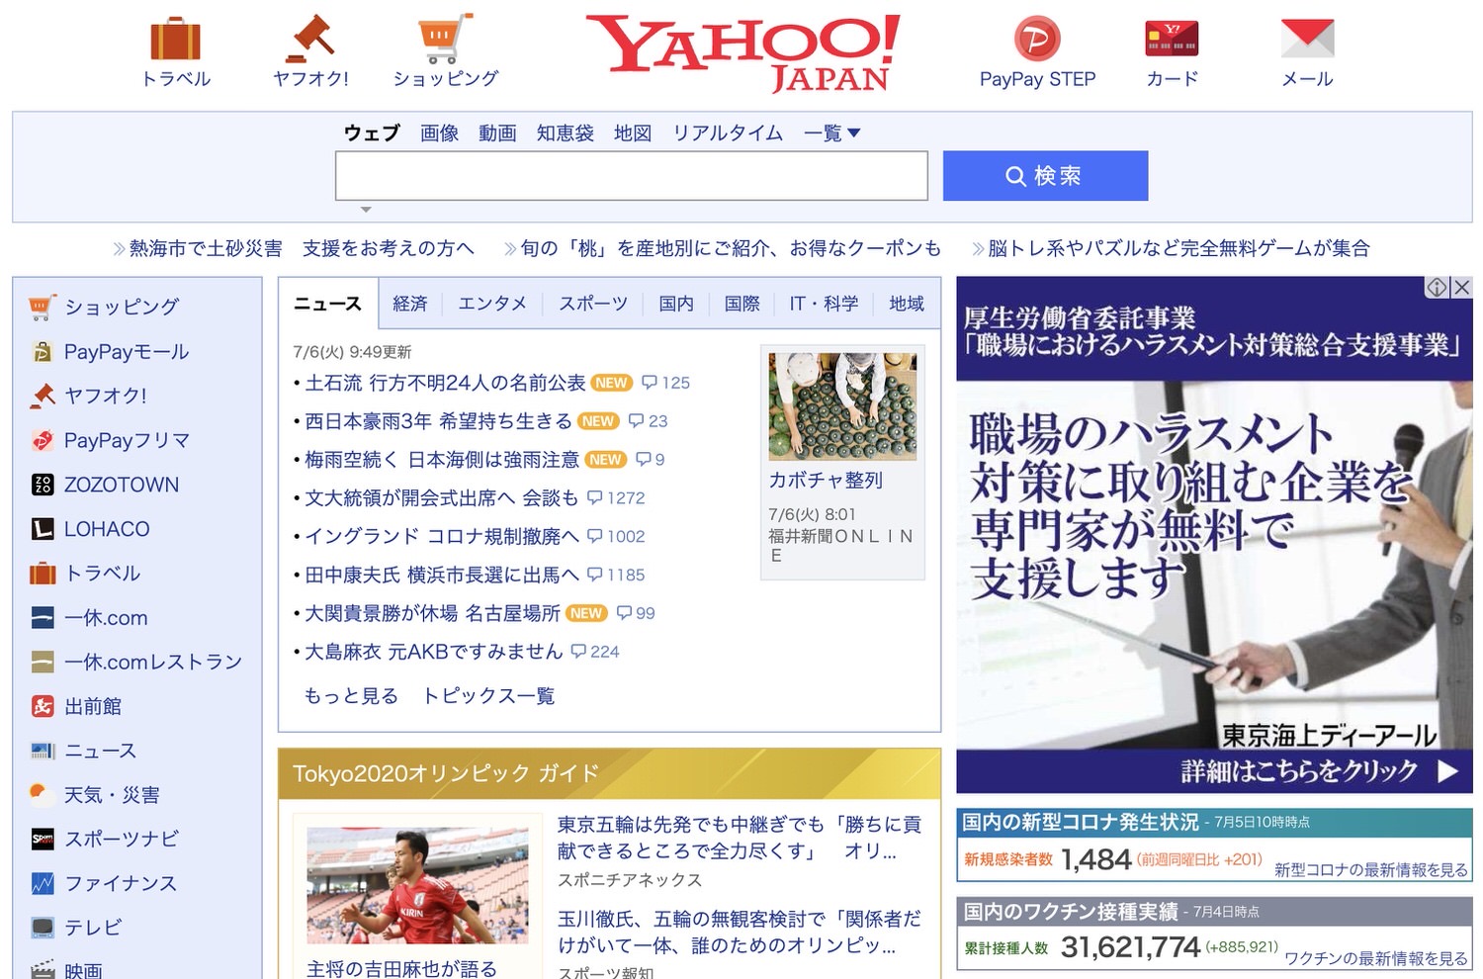Screen dimensions: 1483x979
Task: Open ワクチンの最新情報を見る link
Action: 1376,958
